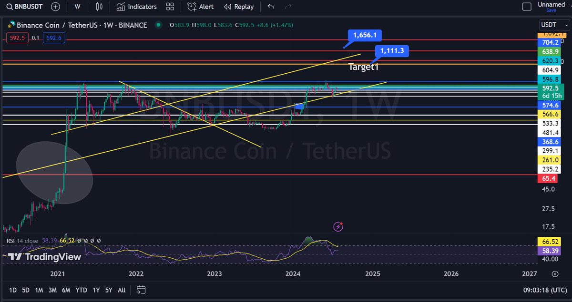This screenshot has width=572, height=302.
Task: Click the 58.39 RSI value label
Action: coord(550,250)
